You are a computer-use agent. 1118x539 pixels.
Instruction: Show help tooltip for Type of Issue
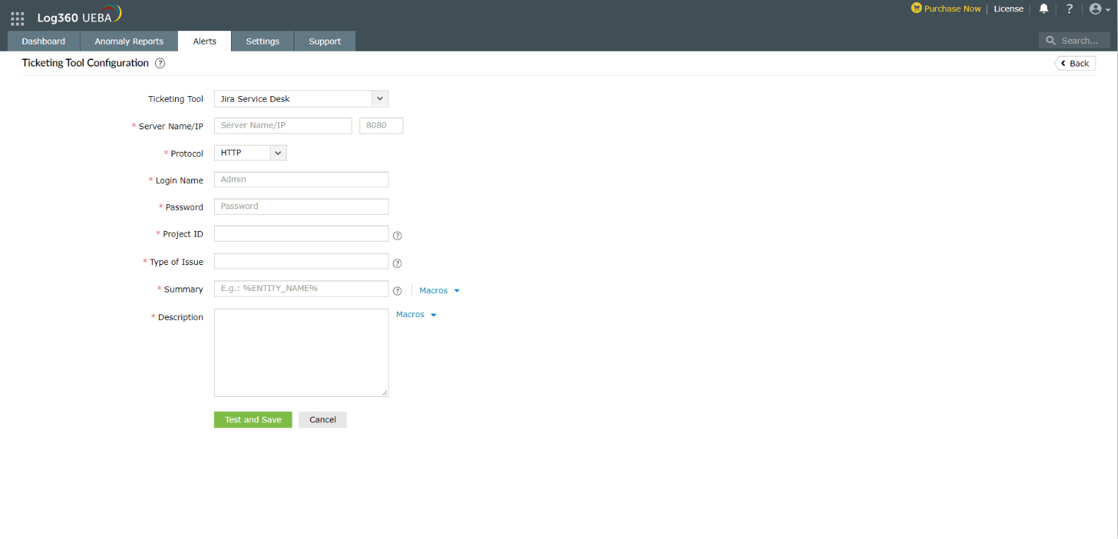pos(398,263)
